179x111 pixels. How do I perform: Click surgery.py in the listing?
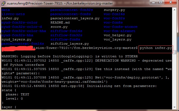coord(114,10)
